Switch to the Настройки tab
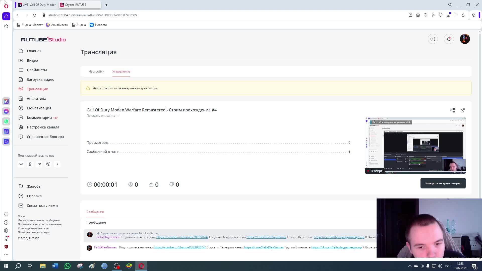Image resolution: width=482 pixels, height=271 pixels. coord(96,72)
